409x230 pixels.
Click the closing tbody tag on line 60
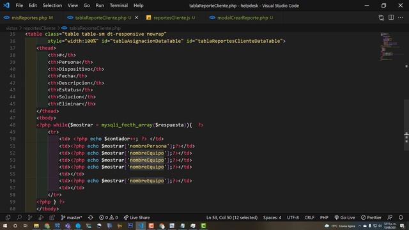point(48,209)
